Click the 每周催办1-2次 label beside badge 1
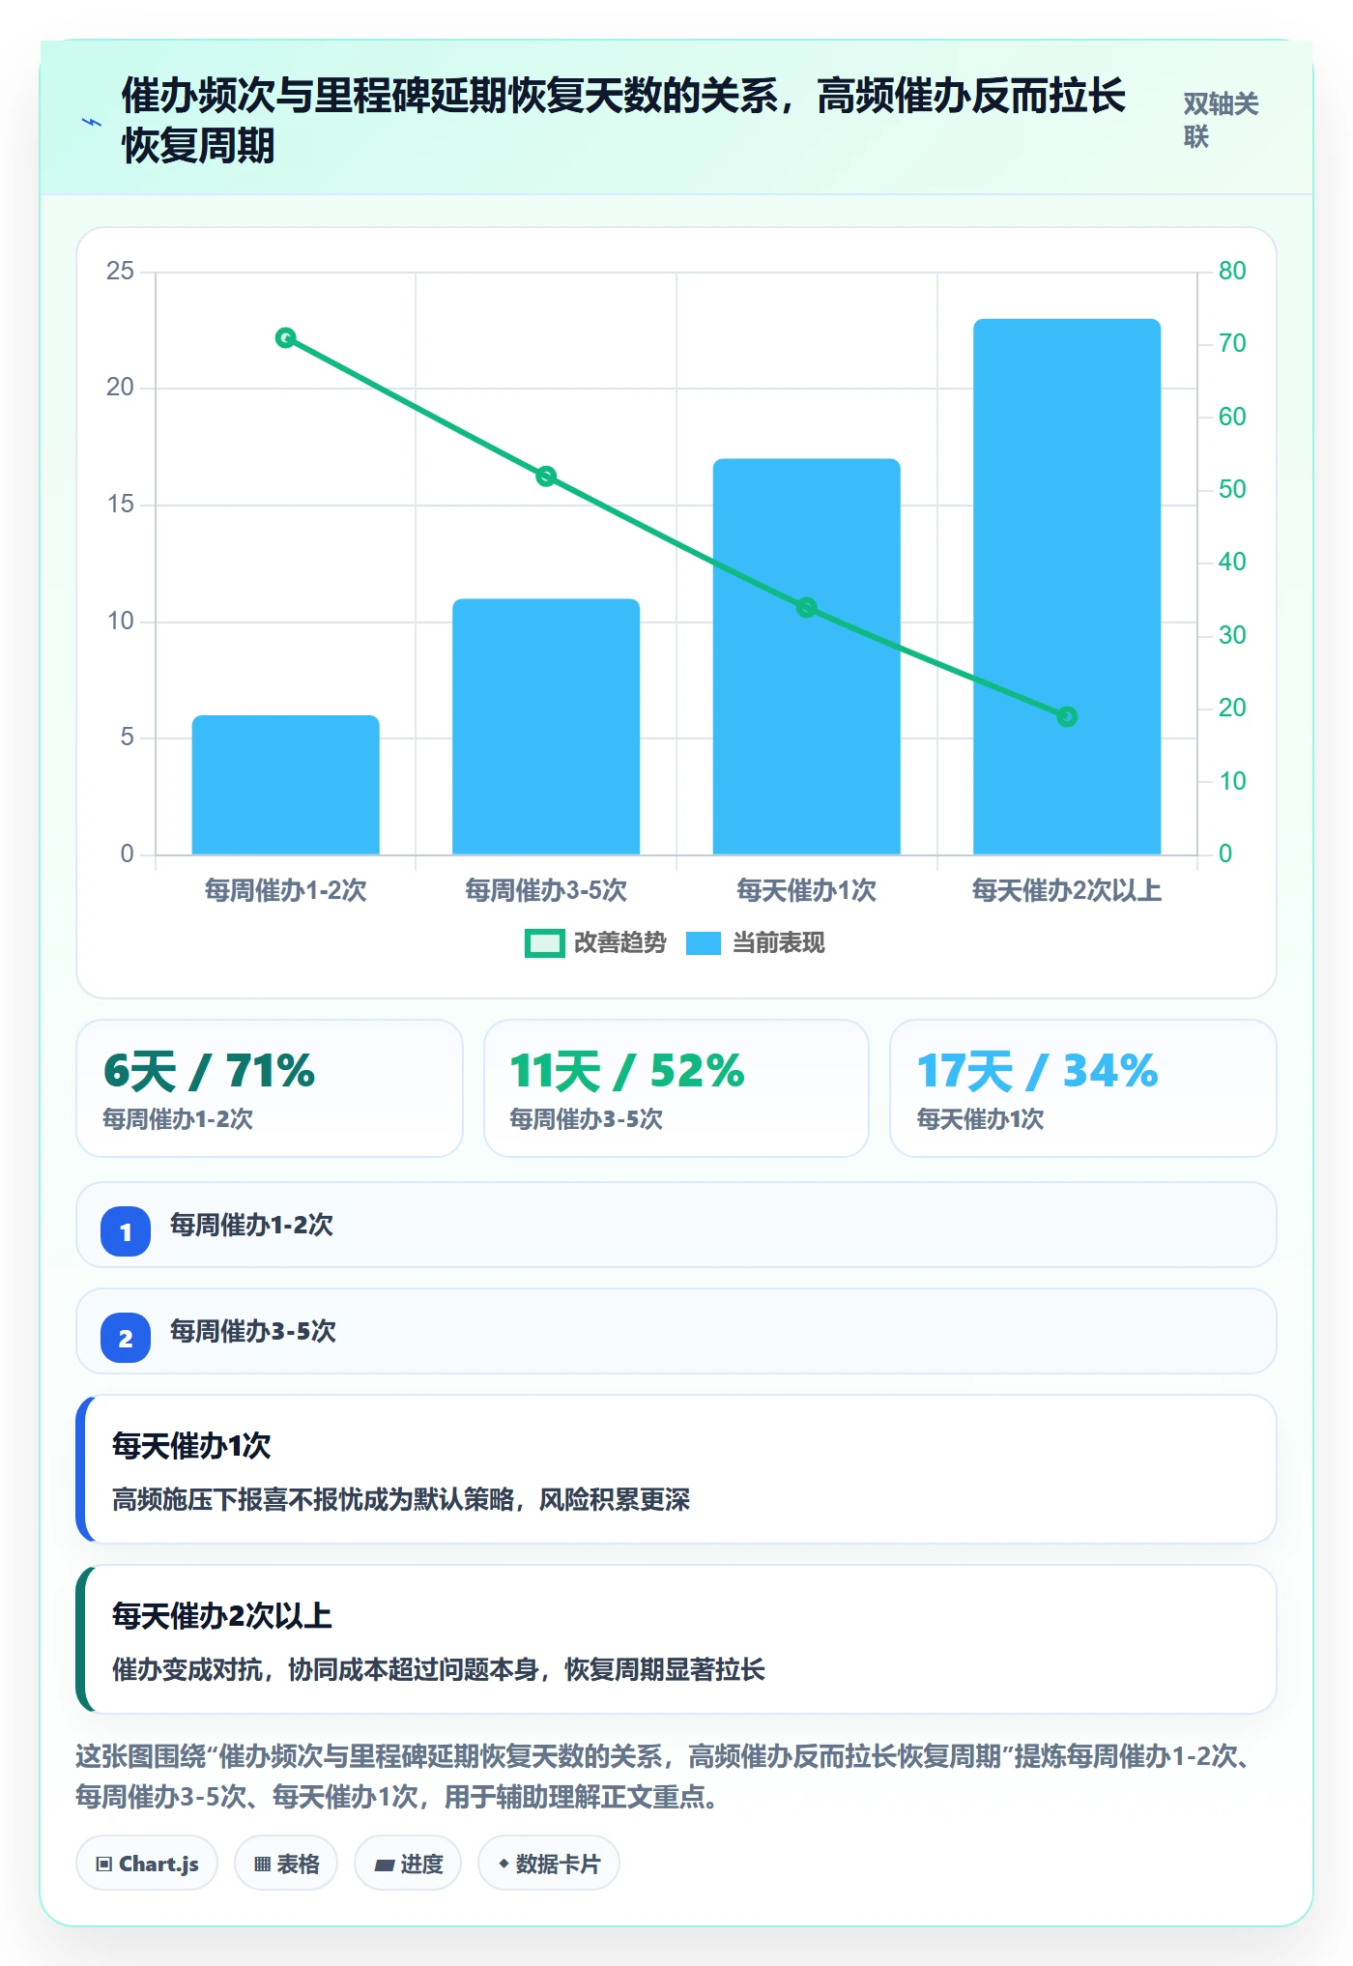This screenshot has width=1353, height=1966. 251,1225
